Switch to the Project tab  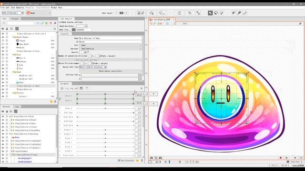point(15,19)
